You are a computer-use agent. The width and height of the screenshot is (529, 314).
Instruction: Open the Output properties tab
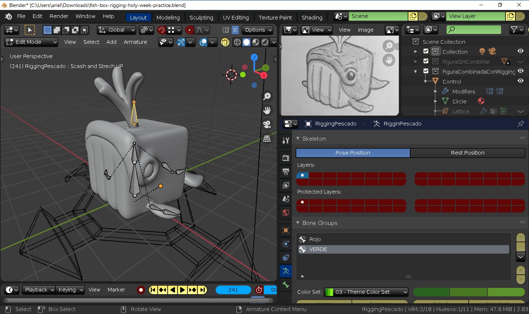coord(286,172)
